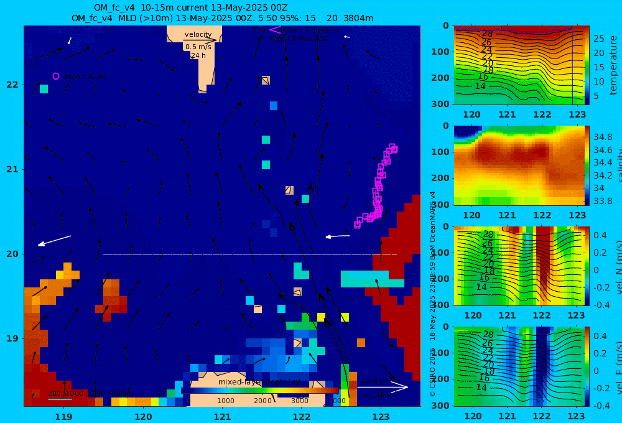This screenshot has height=423, width=622.
Task: Click longitude tick '123' on main map
Action: tap(381, 417)
